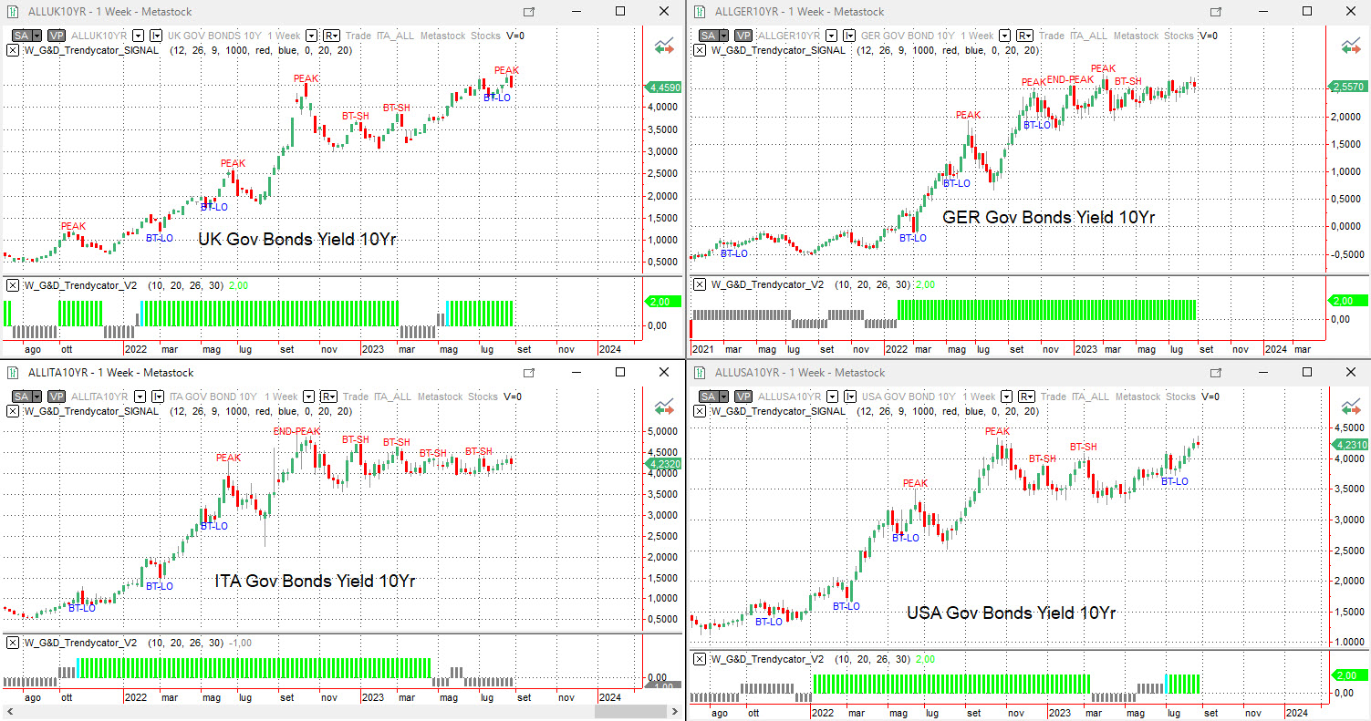Toggle the VP button in the ALLGER10YR chart
The image size is (1371, 721).
(743, 36)
